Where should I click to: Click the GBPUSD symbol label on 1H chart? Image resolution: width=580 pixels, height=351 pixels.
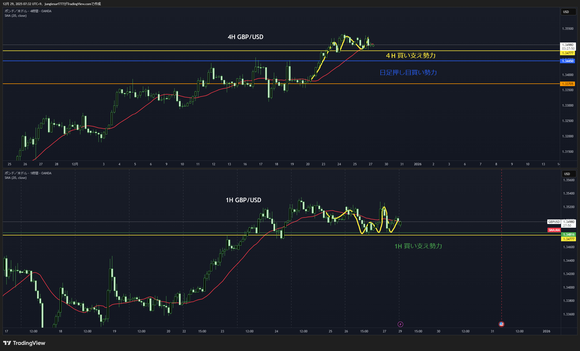tap(554, 222)
